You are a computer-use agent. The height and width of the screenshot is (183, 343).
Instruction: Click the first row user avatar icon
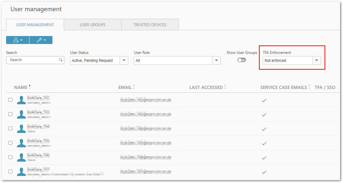coord(21,100)
